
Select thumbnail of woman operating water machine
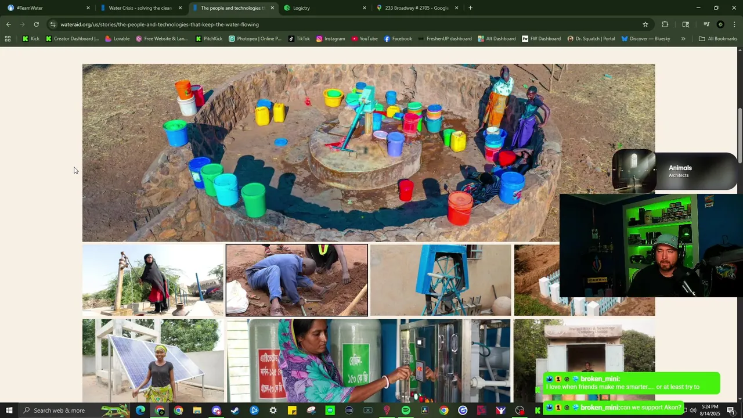tap(369, 361)
